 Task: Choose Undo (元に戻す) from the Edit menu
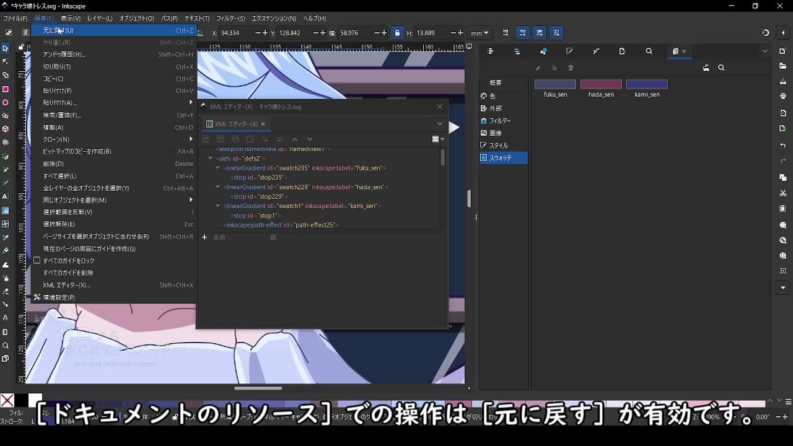113,30
